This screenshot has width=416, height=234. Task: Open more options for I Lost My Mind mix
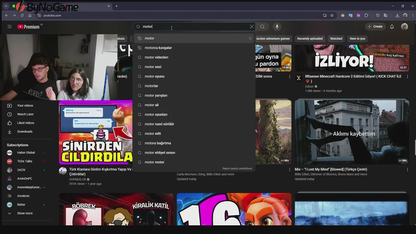pos(408,170)
